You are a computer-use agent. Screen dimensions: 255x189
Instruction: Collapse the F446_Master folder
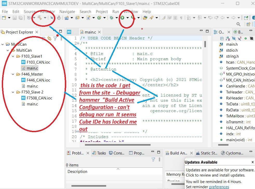coord(13,74)
